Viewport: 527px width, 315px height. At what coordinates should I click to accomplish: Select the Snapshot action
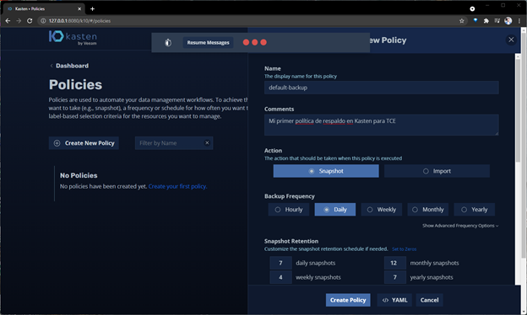point(326,171)
